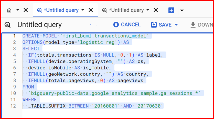Click the device.isMobile AS is_mobile line
The height and width of the screenshot is (119, 214).
70,68
